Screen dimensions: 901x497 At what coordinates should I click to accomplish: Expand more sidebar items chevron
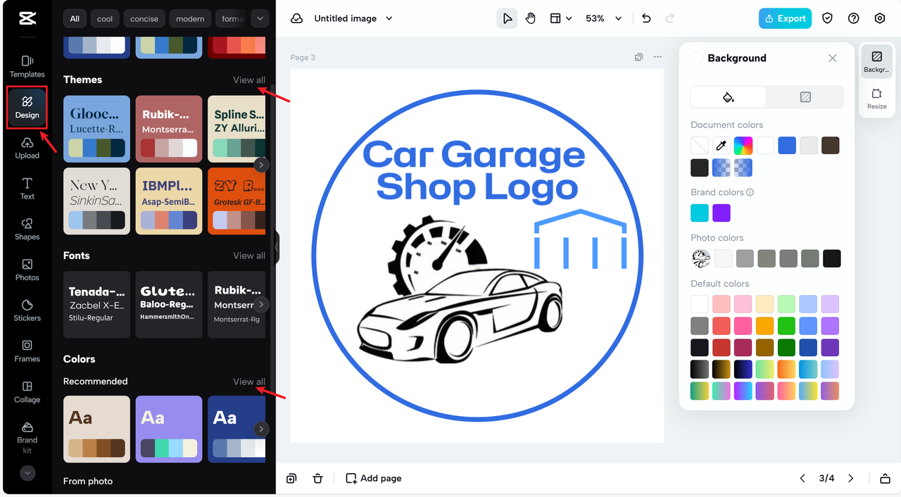27,473
